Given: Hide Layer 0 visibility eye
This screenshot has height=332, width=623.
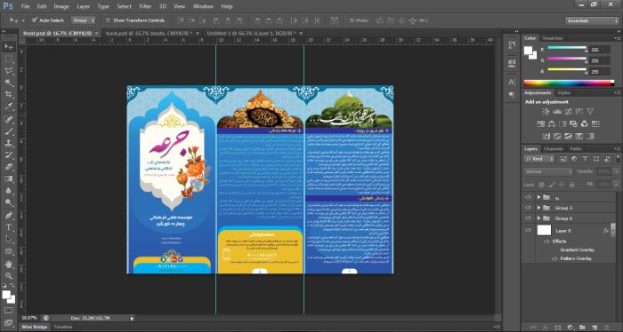Looking at the screenshot, I should [528, 230].
